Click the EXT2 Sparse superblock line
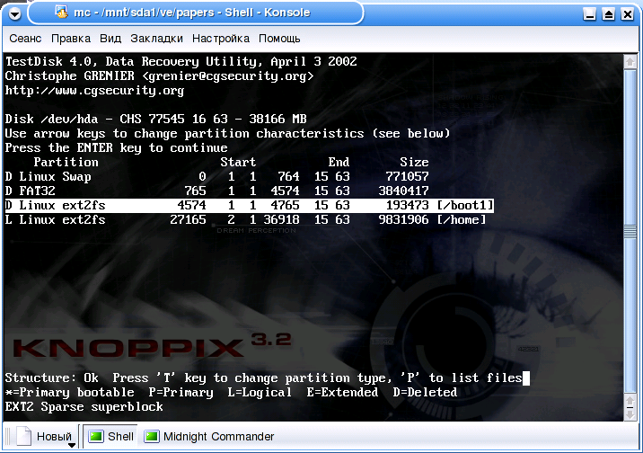The height and width of the screenshot is (453, 643). point(84,406)
